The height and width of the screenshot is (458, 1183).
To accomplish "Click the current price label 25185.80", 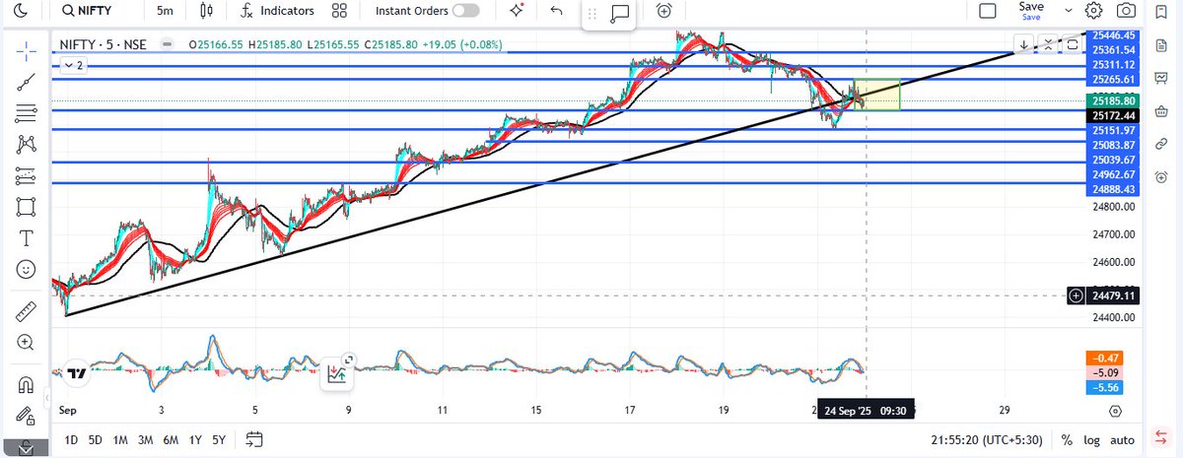I will (x=1114, y=100).
